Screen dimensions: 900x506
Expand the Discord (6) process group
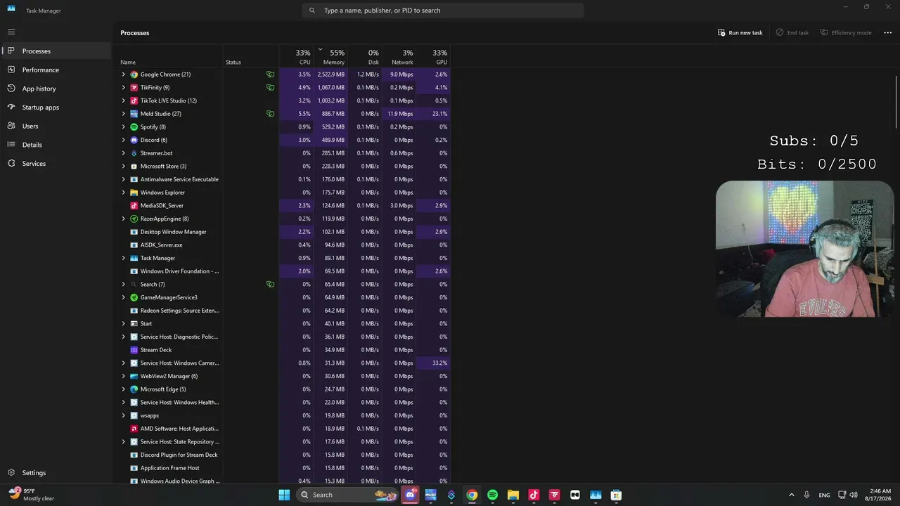point(123,140)
